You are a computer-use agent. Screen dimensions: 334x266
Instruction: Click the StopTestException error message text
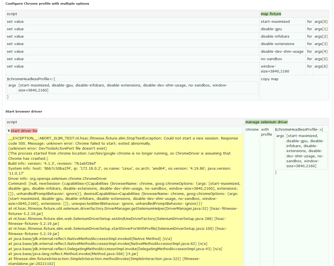tap(110, 138)
